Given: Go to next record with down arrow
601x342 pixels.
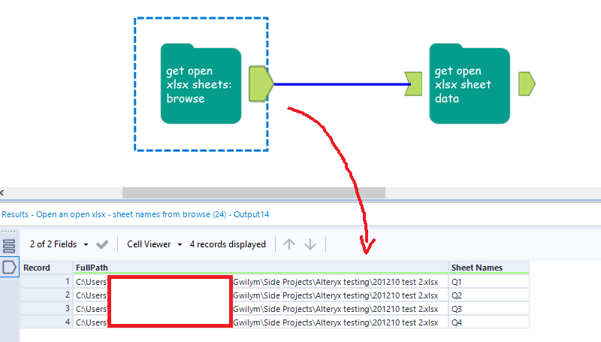Looking at the screenshot, I should point(310,244).
